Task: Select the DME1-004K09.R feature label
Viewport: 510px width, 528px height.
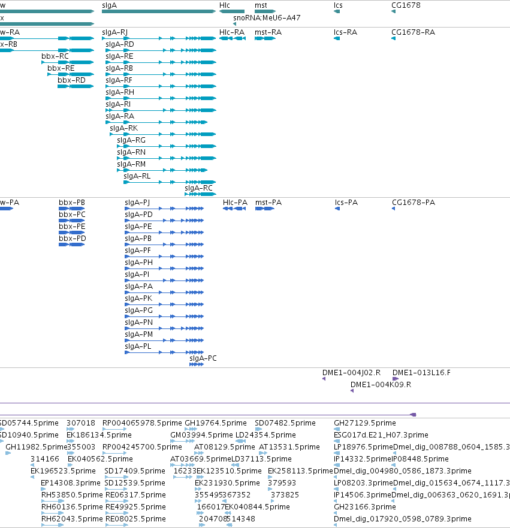Action: click(381, 385)
